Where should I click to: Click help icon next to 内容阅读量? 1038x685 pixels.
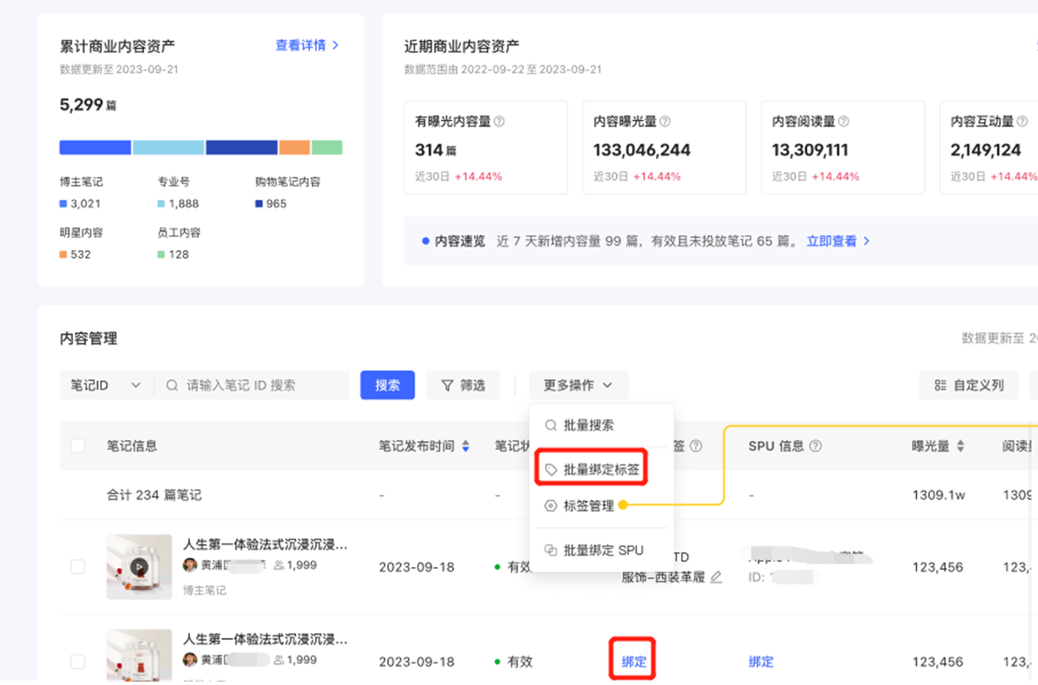click(x=844, y=122)
